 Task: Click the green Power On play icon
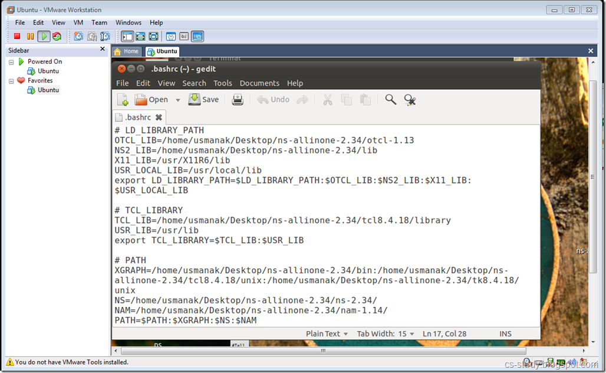coord(44,37)
